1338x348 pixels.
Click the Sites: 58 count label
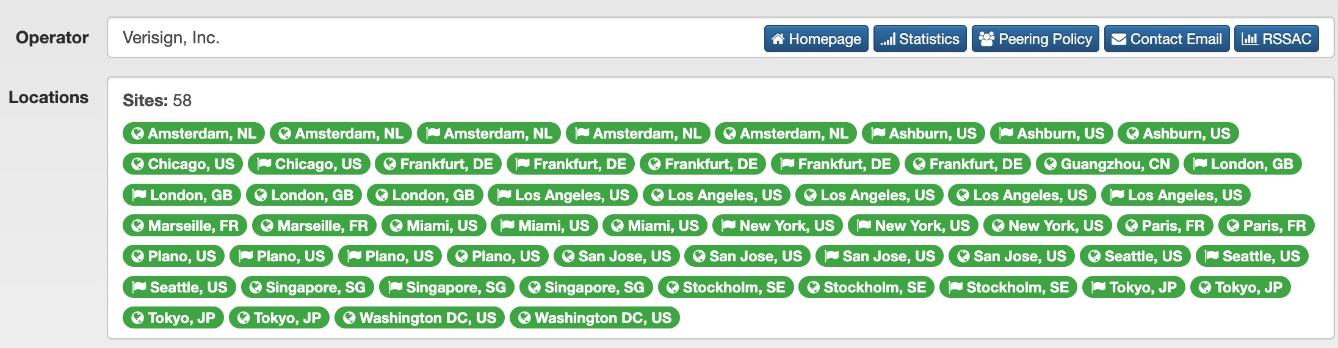pyautogui.click(x=157, y=100)
